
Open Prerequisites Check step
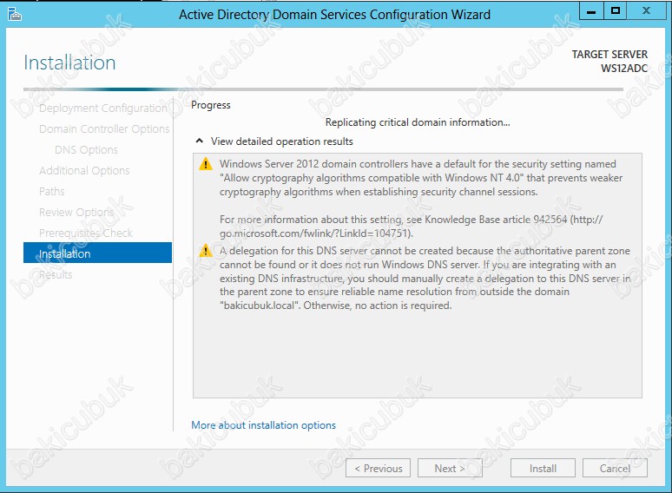[x=86, y=233]
